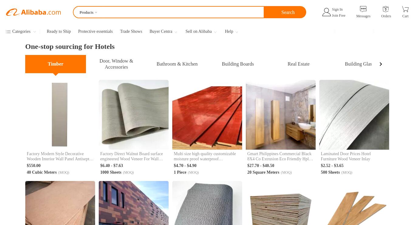
Task: Click the Join Free link
Action: coord(338,15)
